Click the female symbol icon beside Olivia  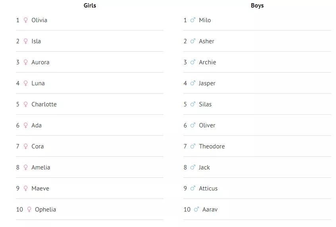(25, 20)
